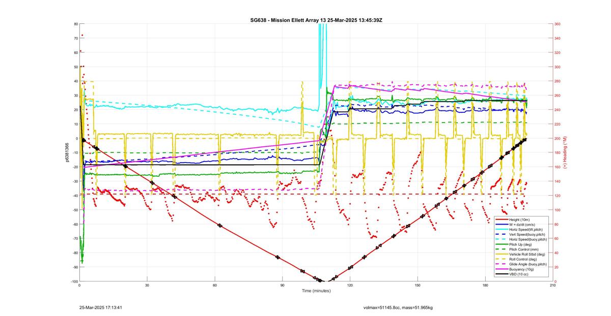Click right heading axis tick label '120'
611x316 pixels.
tap(558, 196)
